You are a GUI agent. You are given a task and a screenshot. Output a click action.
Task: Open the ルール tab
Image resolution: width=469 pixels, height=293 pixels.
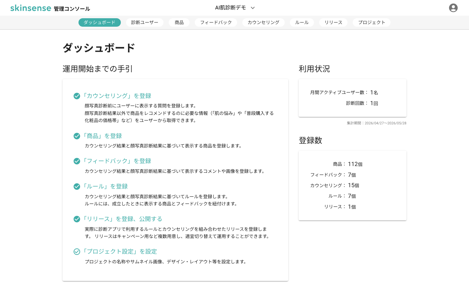click(x=302, y=22)
